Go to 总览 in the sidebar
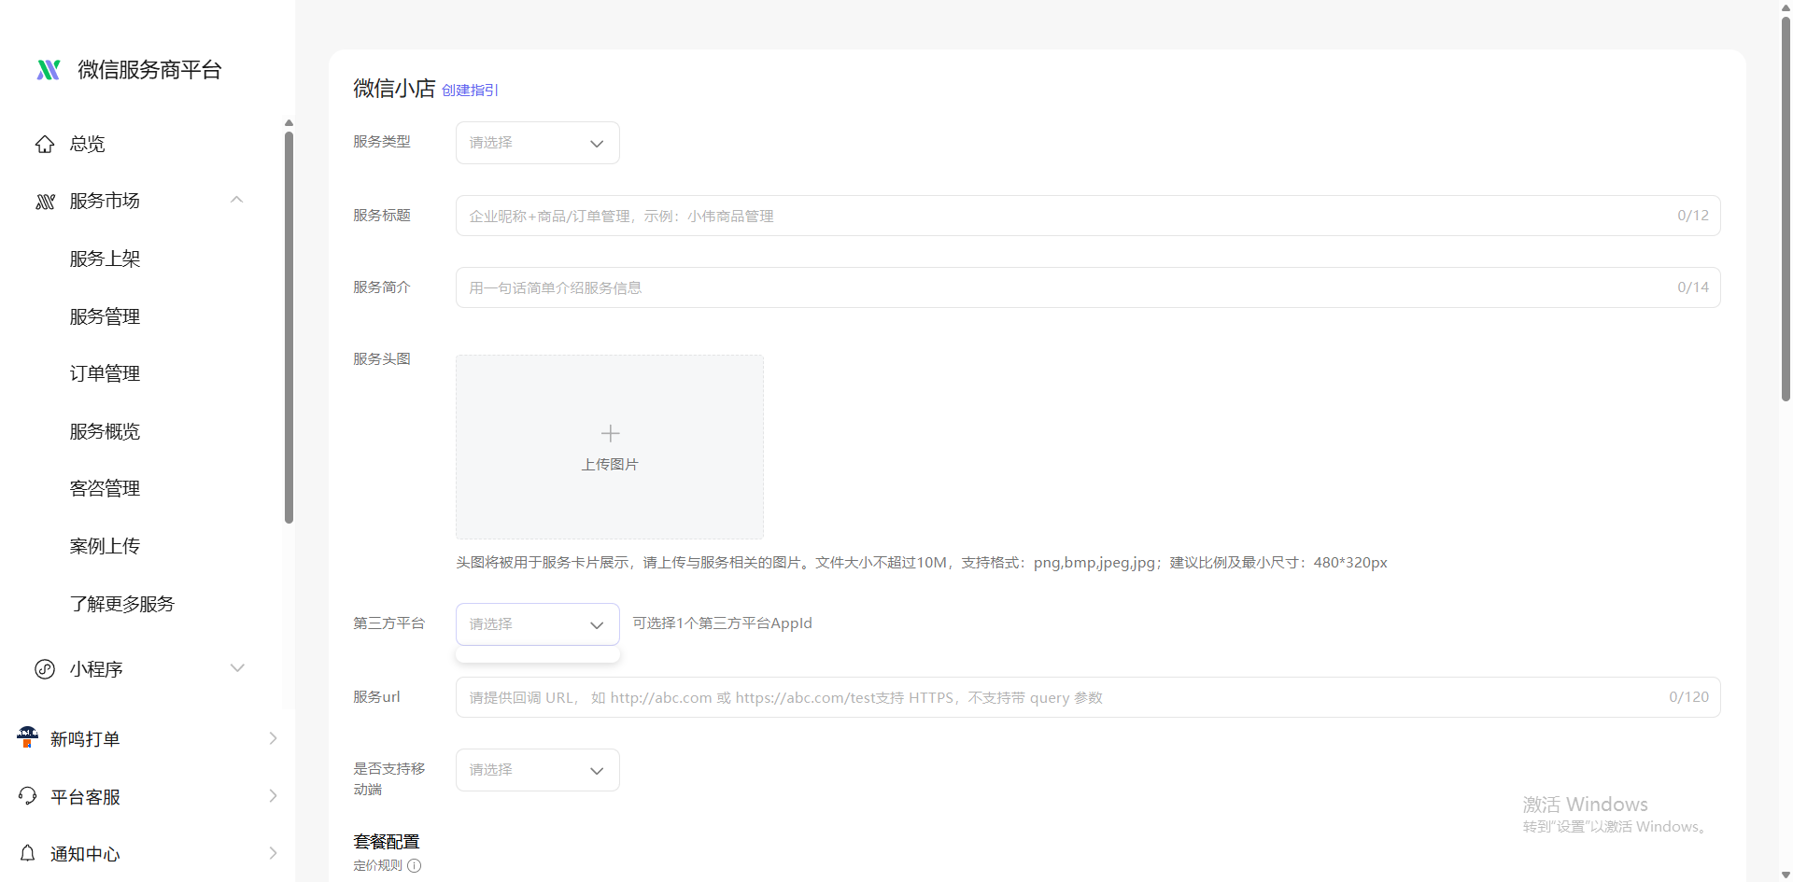1793x882 pixels. pos(88,144)
